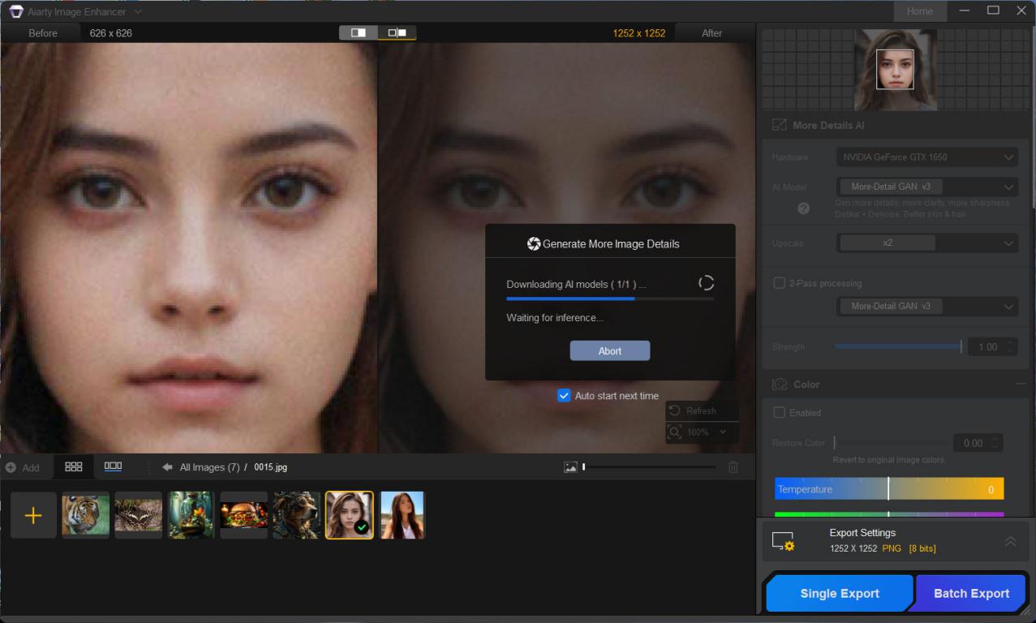1036x623 pixels.
Task: Switch to filmstrip thumbnail view icon
Action: pyautogui.click(x=113, y=467)
